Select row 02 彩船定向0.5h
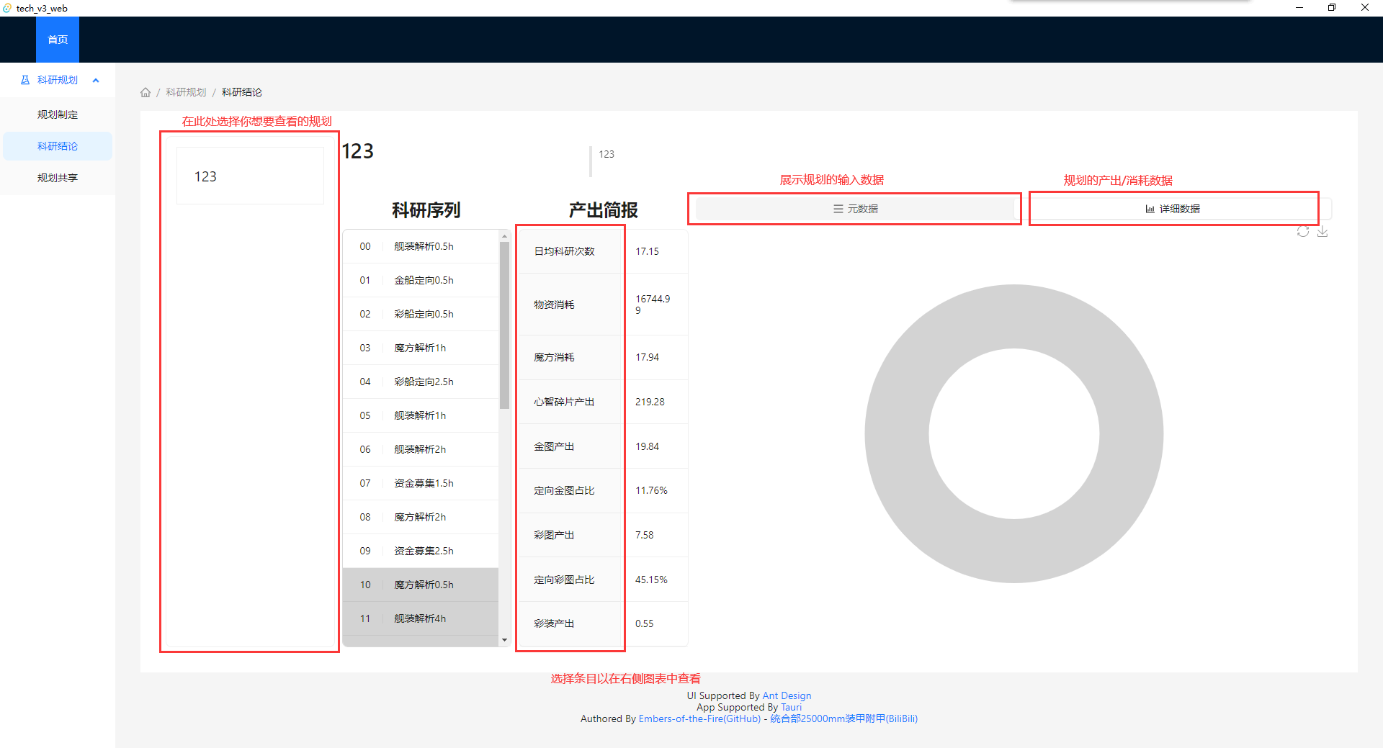 pos(421,314)
